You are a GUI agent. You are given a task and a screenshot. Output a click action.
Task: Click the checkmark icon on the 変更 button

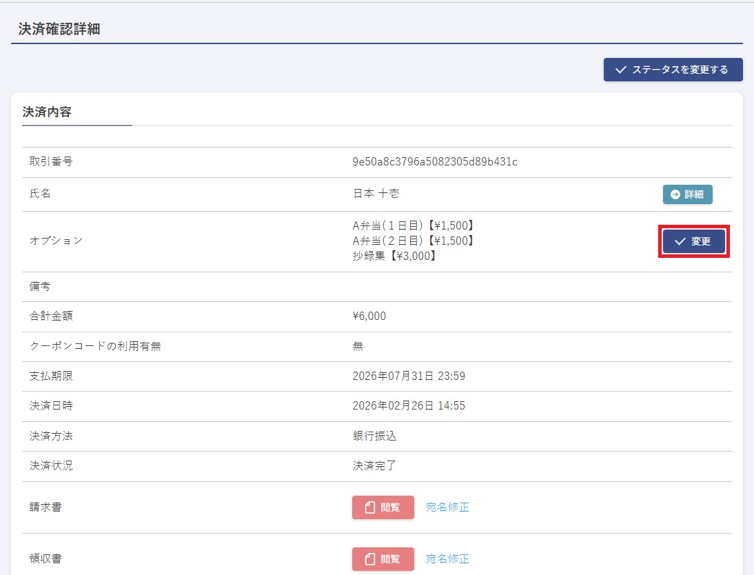pyautogui.click(x=680, y=241)
